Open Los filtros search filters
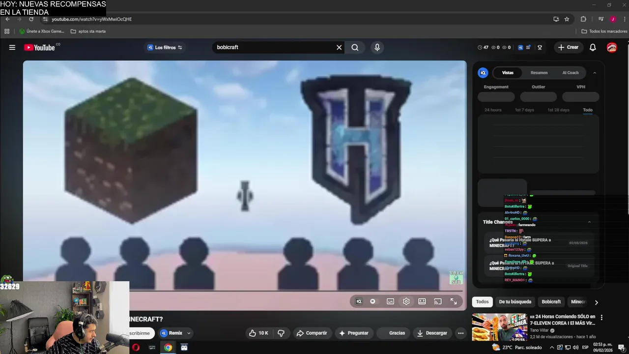 pyautogui.click(x=165, y=47)
